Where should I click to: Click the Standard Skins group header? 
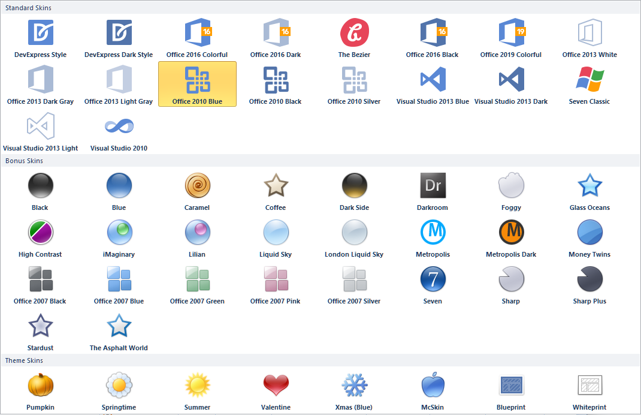pyautogui.click(x=29, y=8)
